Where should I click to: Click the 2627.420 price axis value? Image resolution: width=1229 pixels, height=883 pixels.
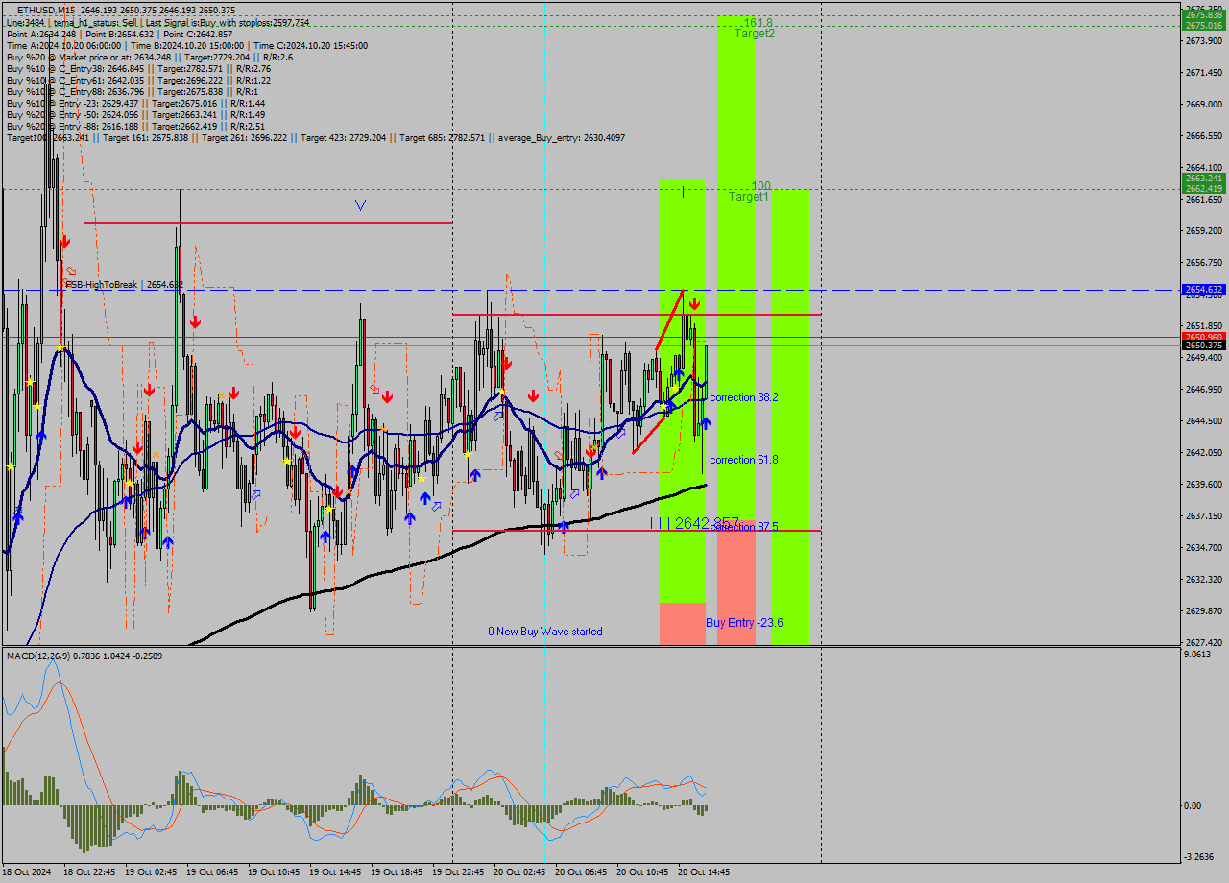(x=1204, y=641)
